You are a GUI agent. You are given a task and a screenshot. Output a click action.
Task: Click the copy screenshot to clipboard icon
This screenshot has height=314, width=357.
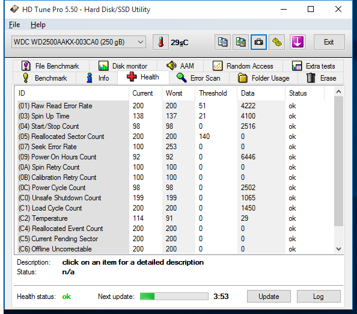coord(240,42)
